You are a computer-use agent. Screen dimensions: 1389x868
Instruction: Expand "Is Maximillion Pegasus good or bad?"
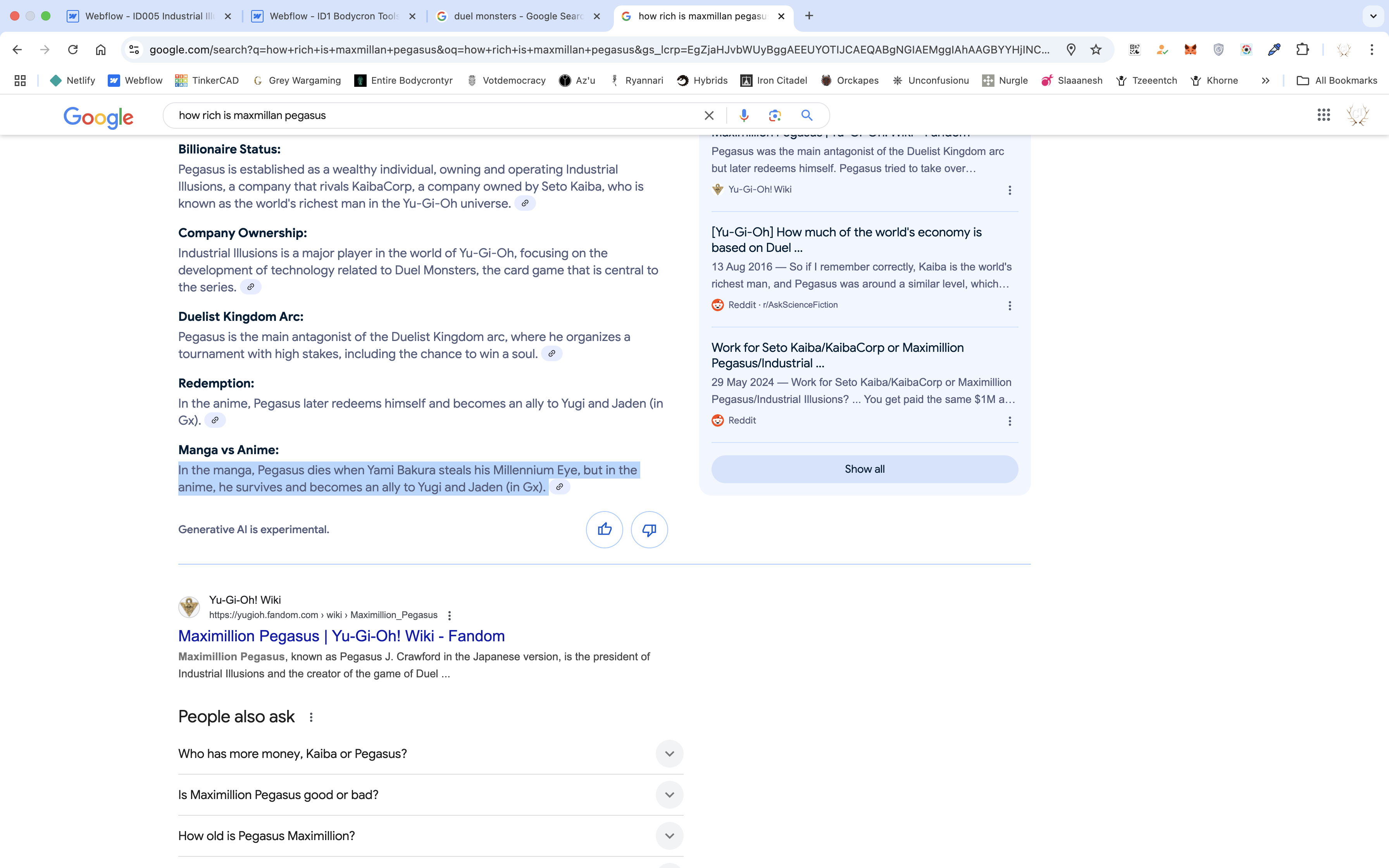[669, 795]
